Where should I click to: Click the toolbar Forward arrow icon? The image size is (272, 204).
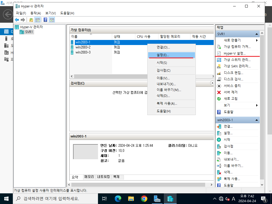[x=23, y=20]
